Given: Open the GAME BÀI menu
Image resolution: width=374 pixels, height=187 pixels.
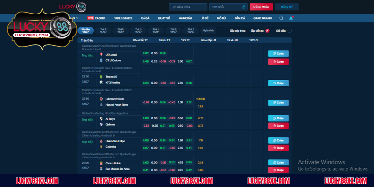Looking at the screenshot, I should coord(185,18).
